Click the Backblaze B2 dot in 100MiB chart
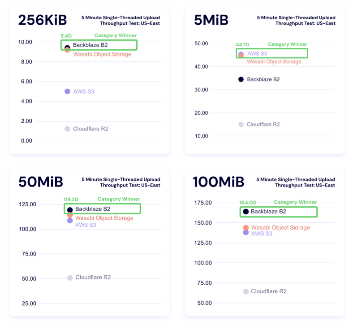Viewport: 349px width, 321px height. click(x=246, y=212)
